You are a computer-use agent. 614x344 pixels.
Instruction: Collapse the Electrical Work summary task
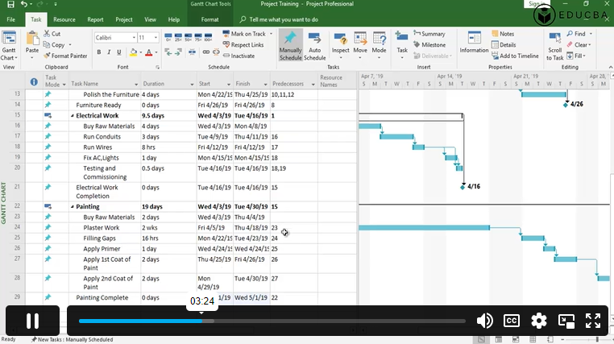coord(72,116)
